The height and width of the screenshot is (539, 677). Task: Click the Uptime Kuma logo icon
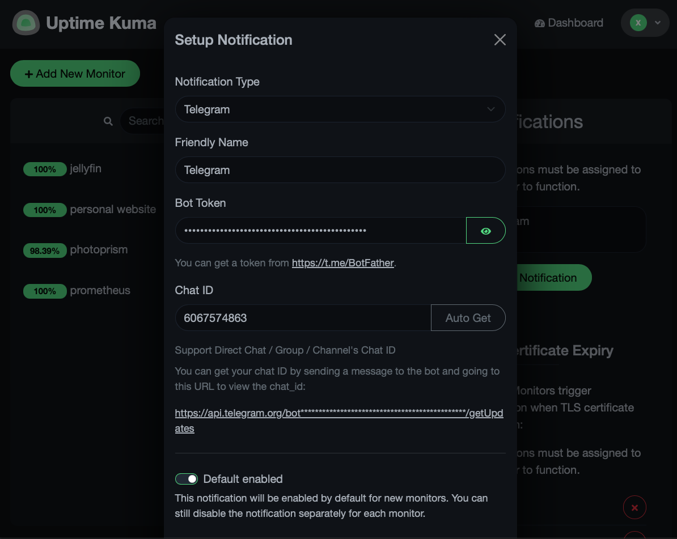tap(26, 23)
